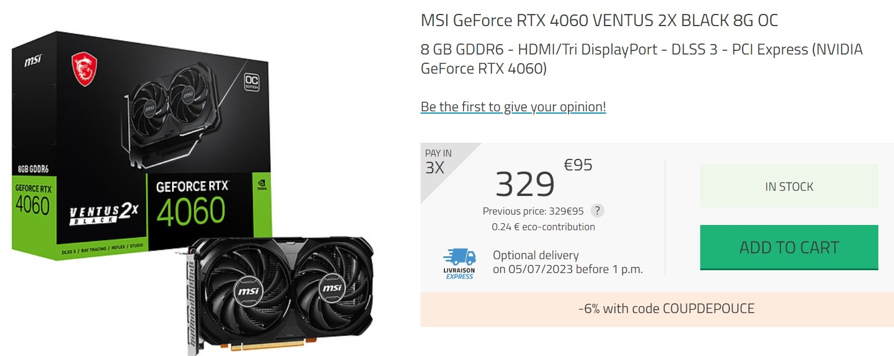Click the OC Edition badge on the box
Viewport: 894px width, 356px height.
pyautogui.click(x=251, y=81)
